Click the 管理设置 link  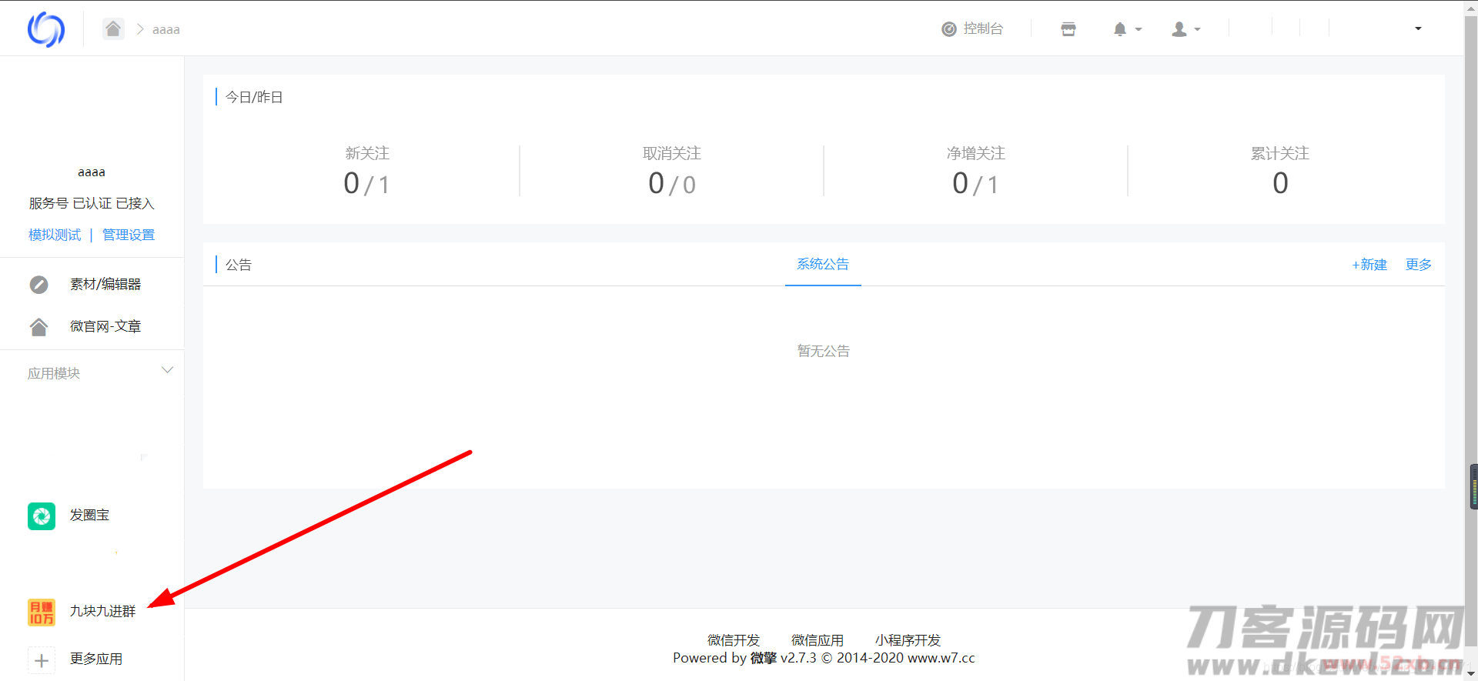(129, 235)
